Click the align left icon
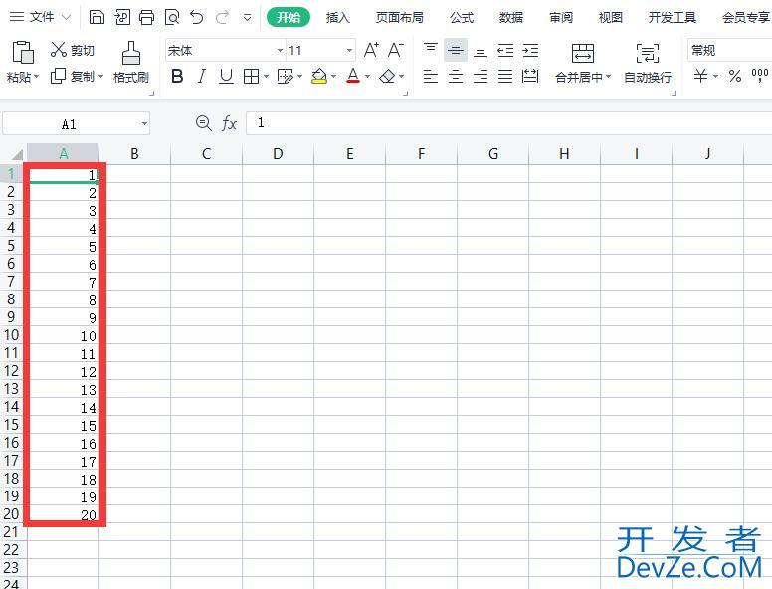This screenshot has height=589, width=772. [431, 77]
